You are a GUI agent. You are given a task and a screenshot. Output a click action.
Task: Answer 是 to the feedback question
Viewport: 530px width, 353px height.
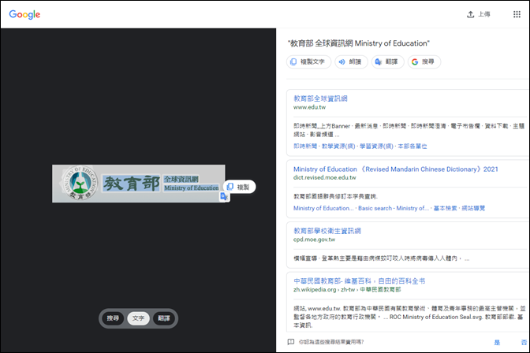tap(497, 342)
